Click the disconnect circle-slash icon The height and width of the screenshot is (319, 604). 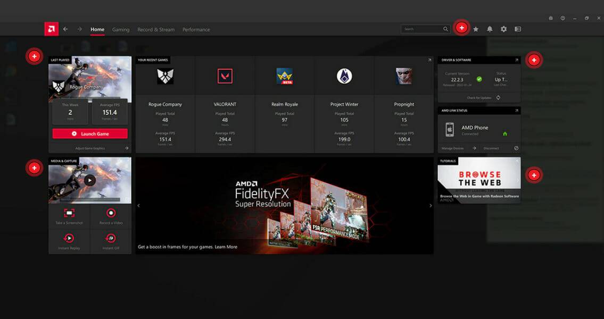click(516, 148)
